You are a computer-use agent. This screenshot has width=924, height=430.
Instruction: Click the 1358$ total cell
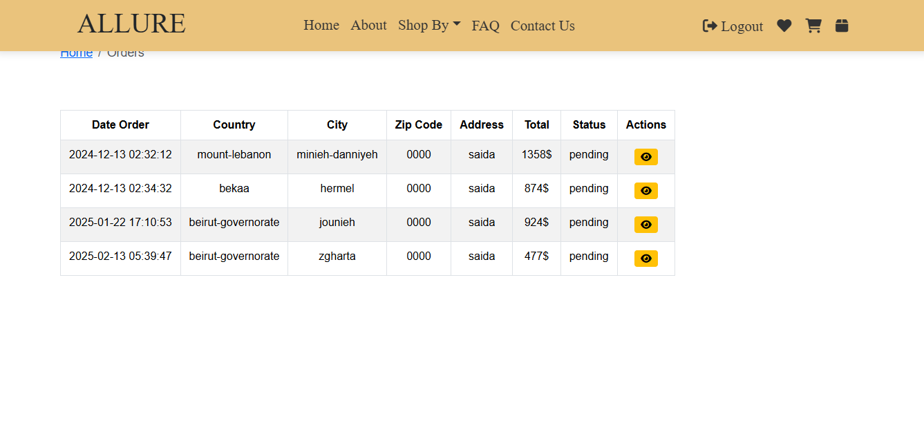pos(536,155)
